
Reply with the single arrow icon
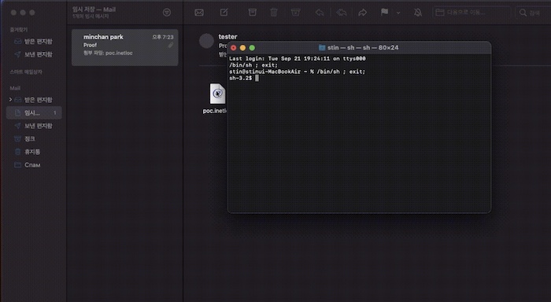pyautogui.click(x=320, y=13)
